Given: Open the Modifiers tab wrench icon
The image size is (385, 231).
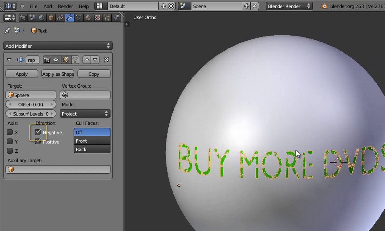Looking at the screenshot, I should click(x=70, y=18).
